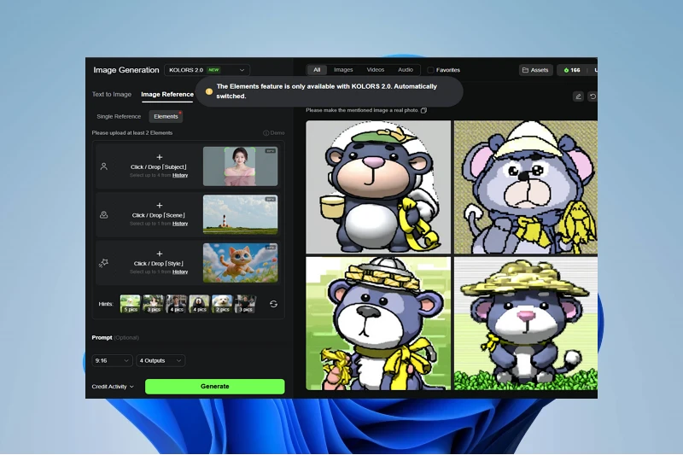
Task: Expand the Credit Activity menu
Action: [113, 387]
